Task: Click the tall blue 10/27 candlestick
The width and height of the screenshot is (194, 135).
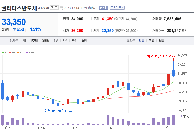Action: pos(2,91)
